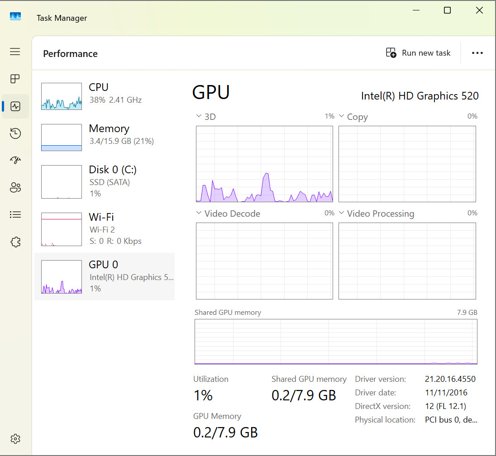The image size is (496, 456).
Task: Open the three-dots more options menu
Action: 477,53
